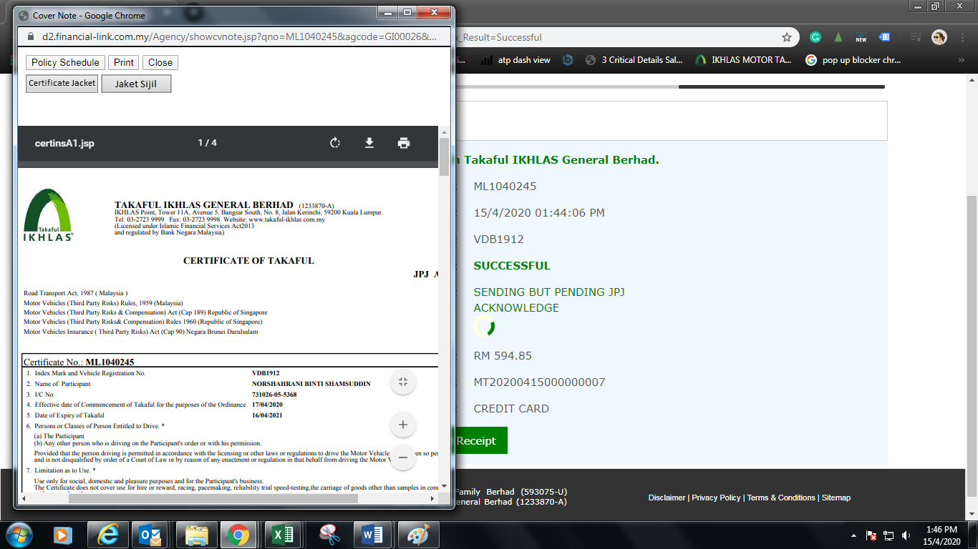Open Word from the taskbar

372,535
